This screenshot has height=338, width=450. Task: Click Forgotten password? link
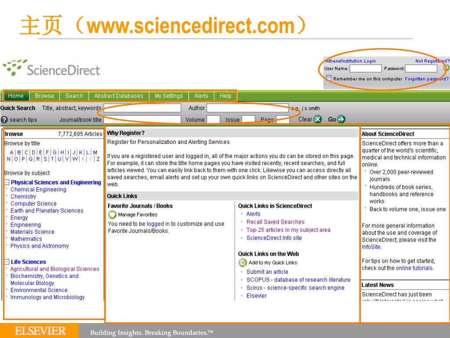tap(427, 79)
